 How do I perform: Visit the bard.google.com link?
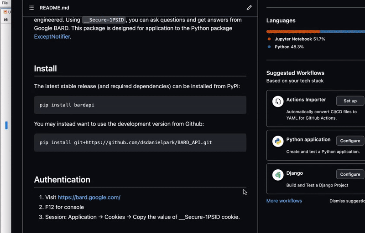tap(89, 198)
